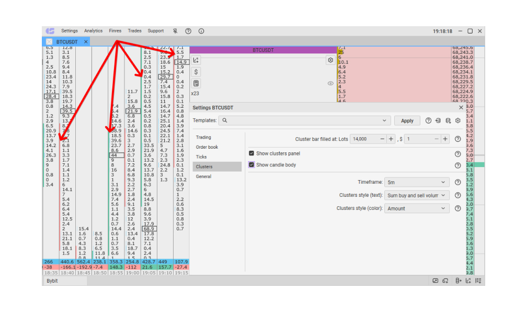Switch to Trading settings section

click(217, 137)
